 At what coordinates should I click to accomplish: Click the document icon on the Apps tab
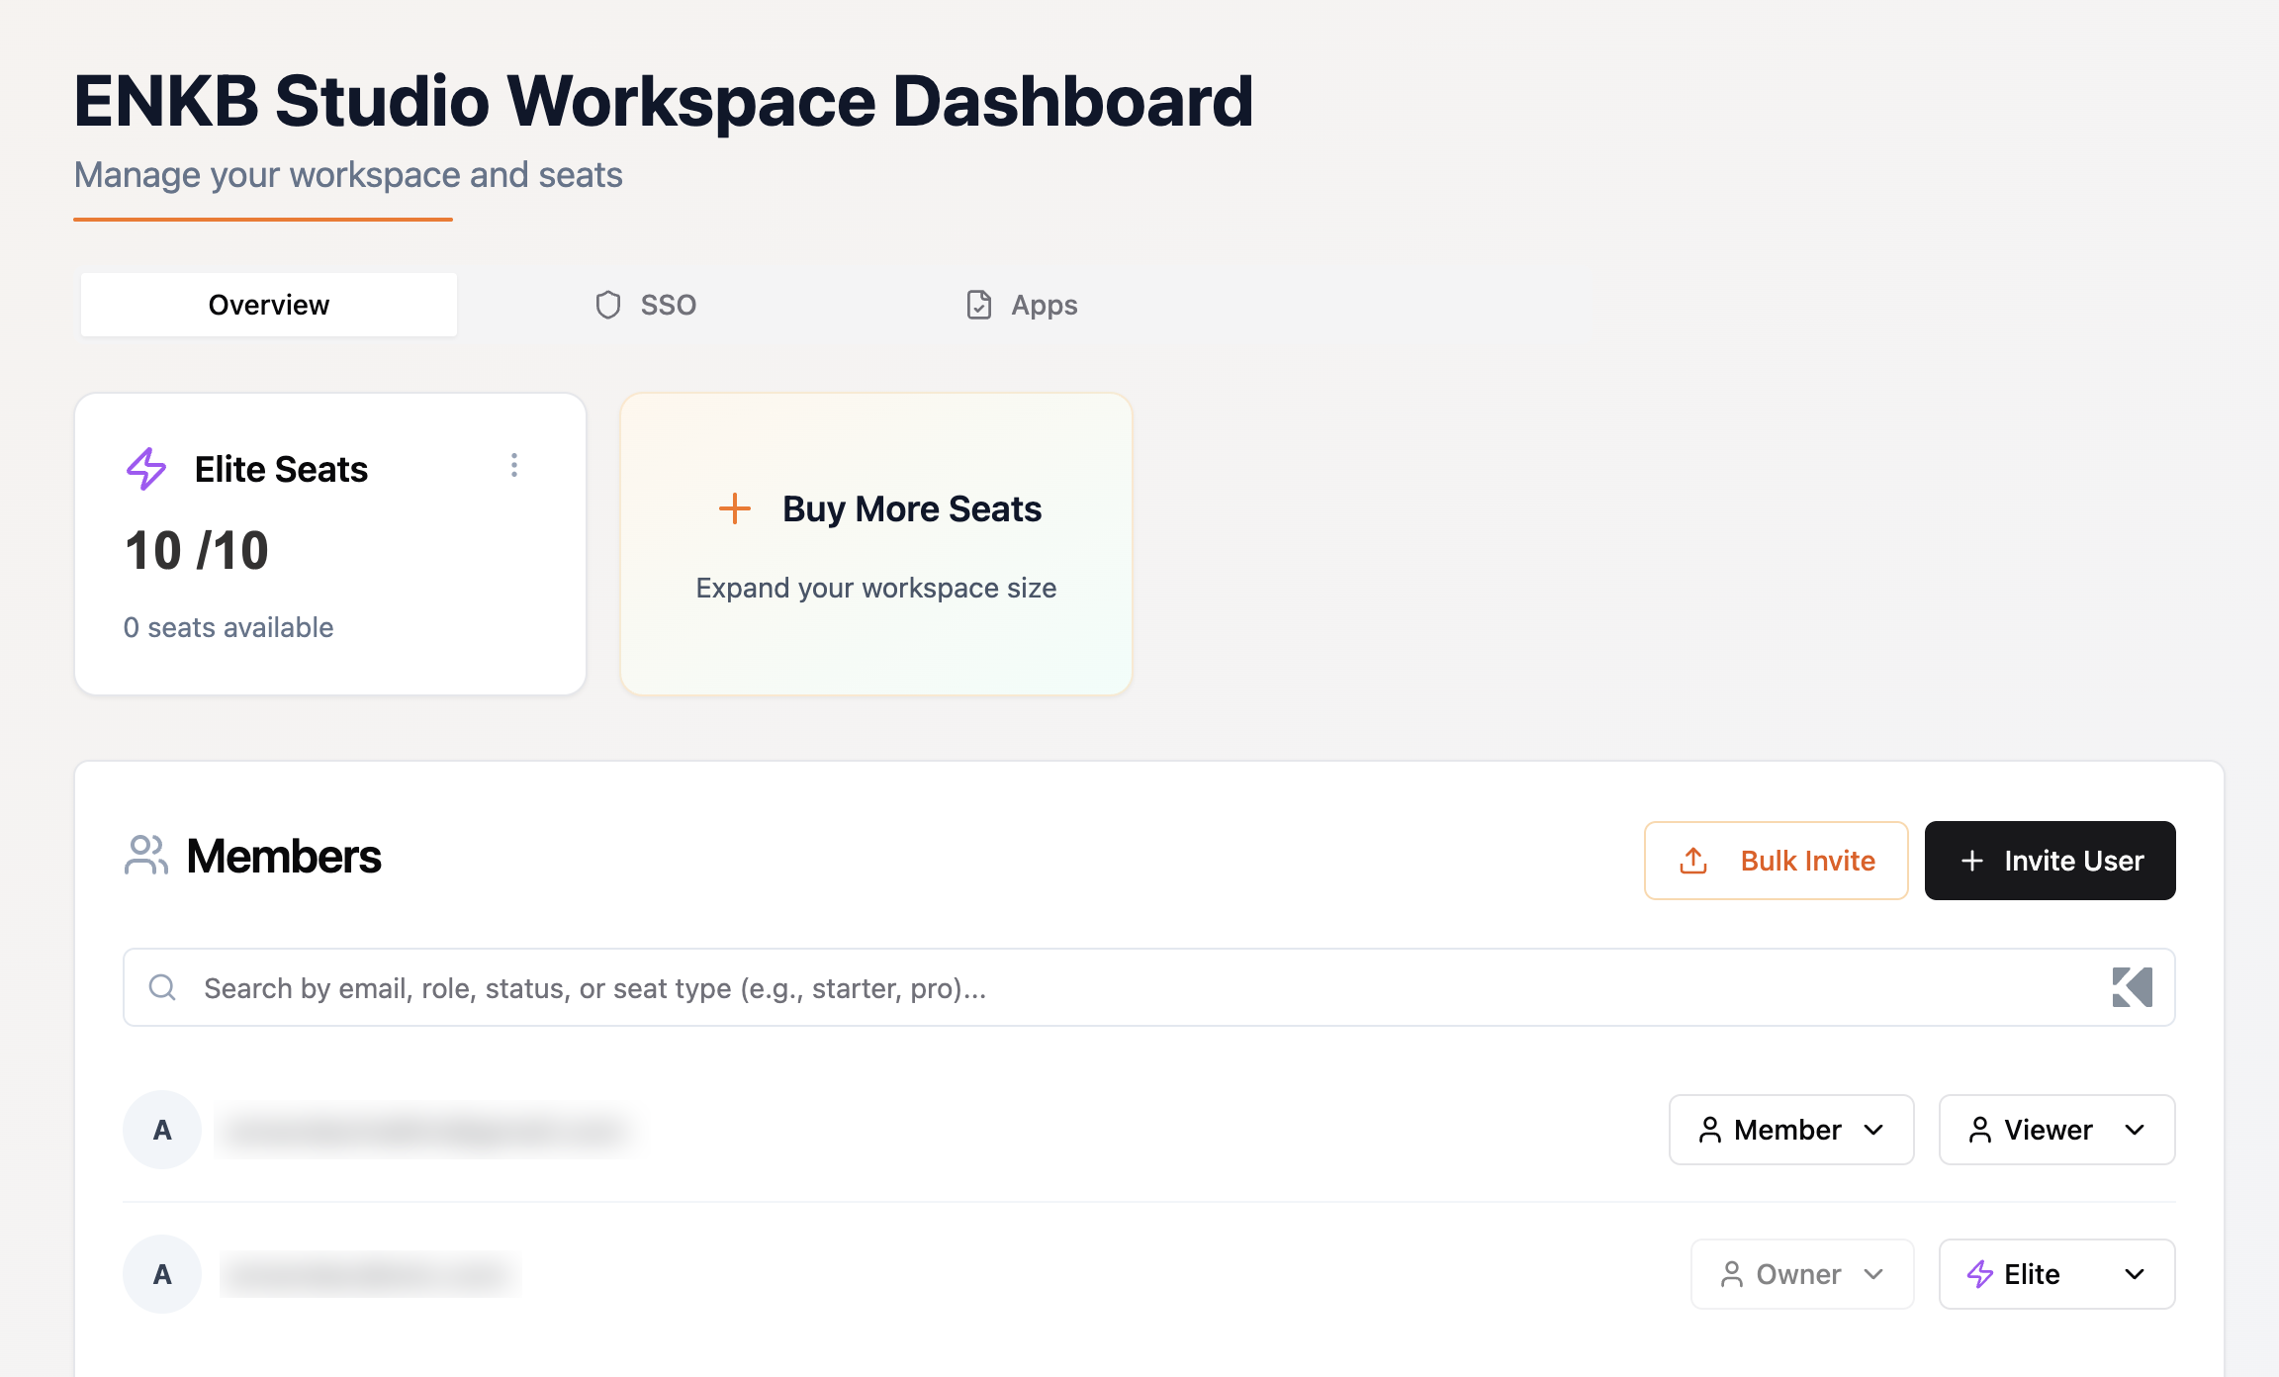click(978, 305)
